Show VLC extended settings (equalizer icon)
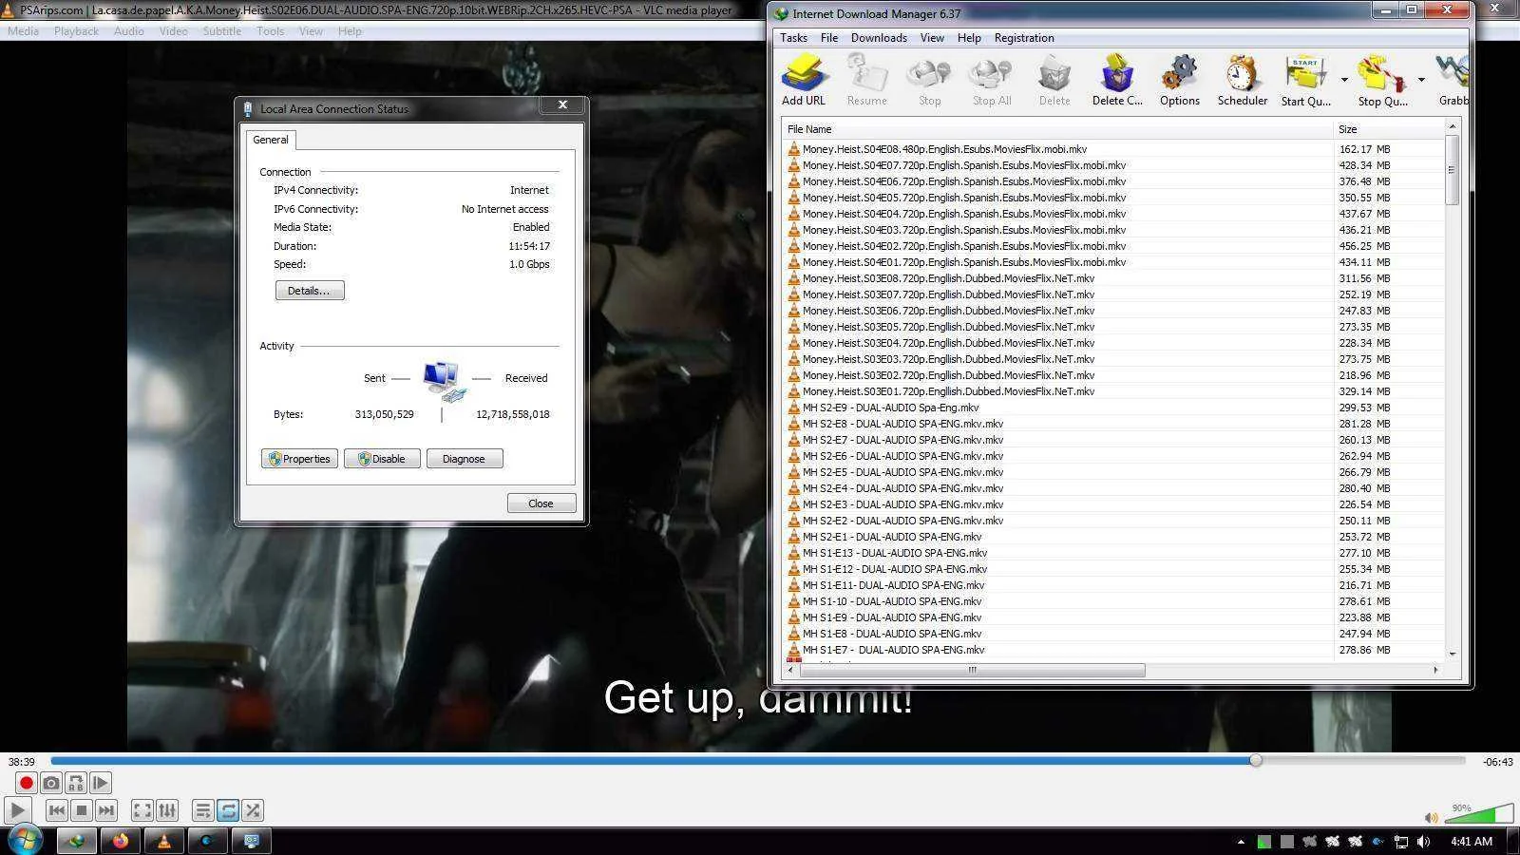The image size is (1520, 855). 167,810
